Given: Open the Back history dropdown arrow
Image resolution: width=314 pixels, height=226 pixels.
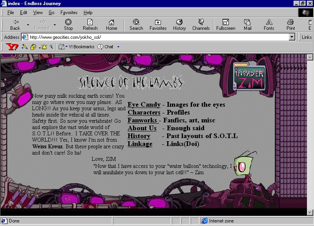Looking at the screenshot, I should (28, 25).
